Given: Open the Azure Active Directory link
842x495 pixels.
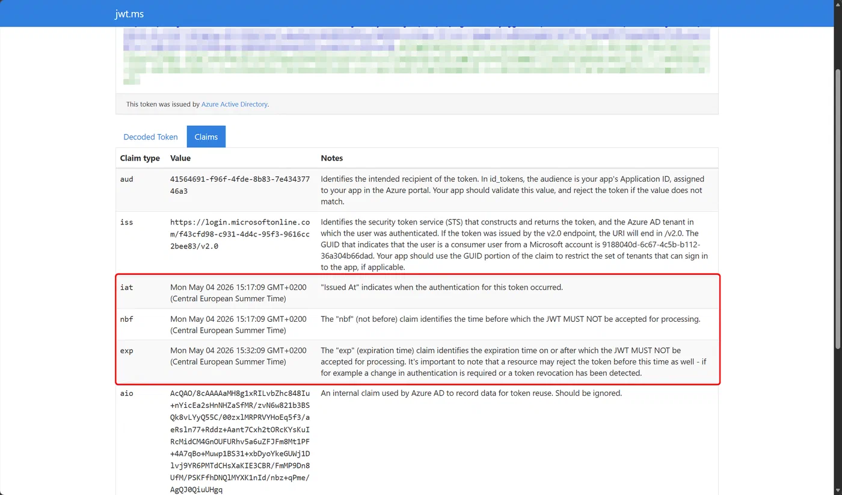Looking at the screenshot, I should tap(235, 104).
